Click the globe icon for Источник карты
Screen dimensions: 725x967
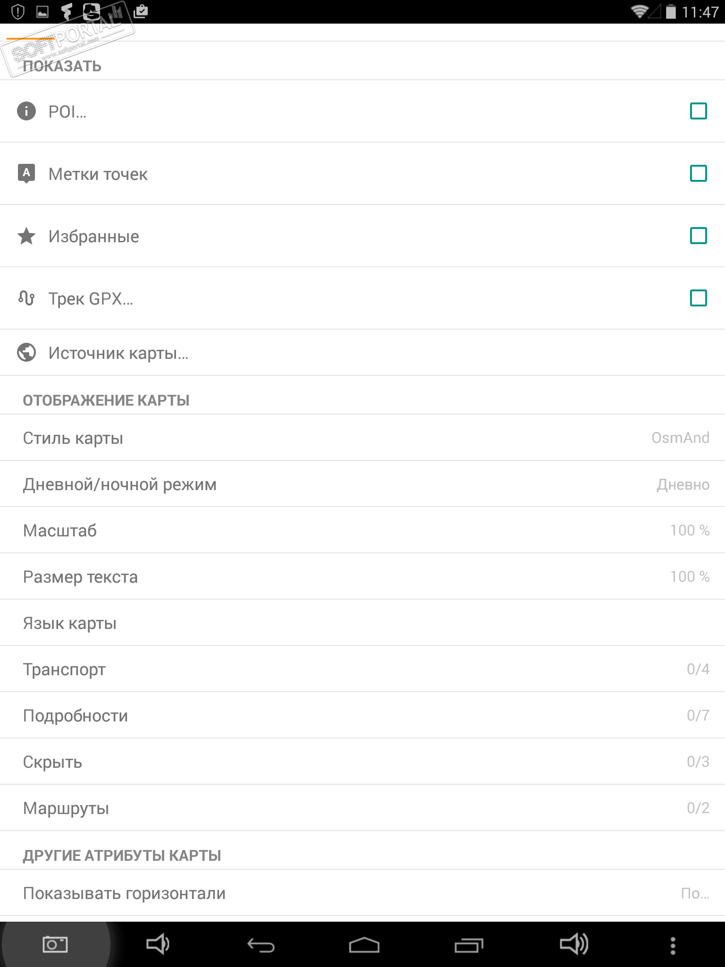tap(26, 352)
